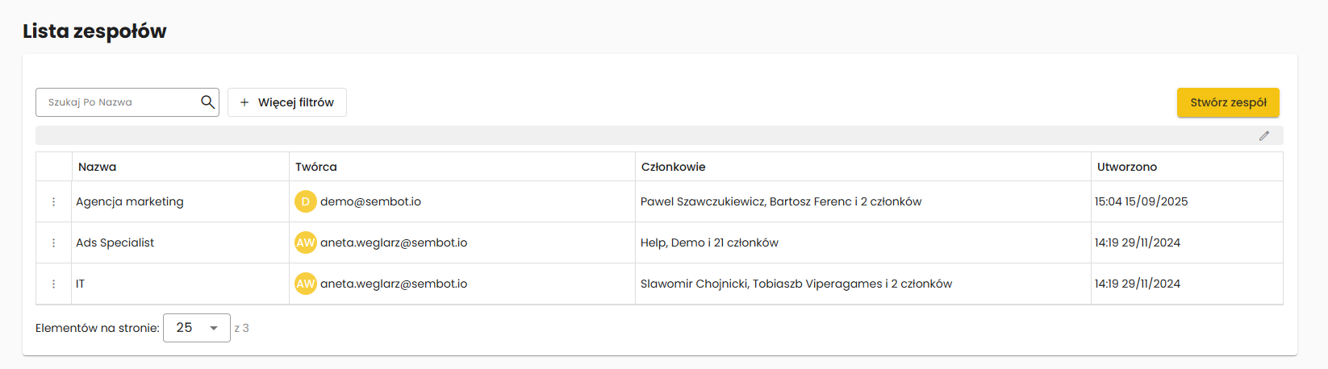The image size is (1328, 369).
Task: Click the Stwórz zespół button
Action: coord(1228,102)
